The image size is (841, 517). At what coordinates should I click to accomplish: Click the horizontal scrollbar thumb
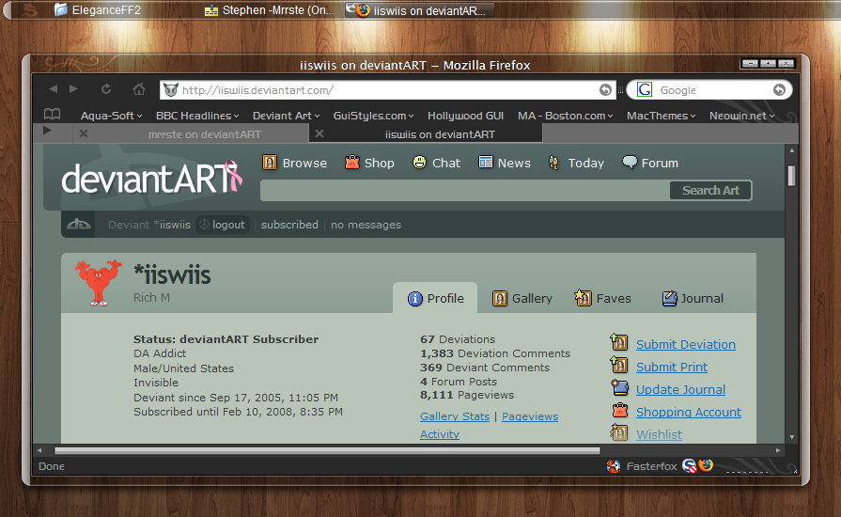(327, 450)
